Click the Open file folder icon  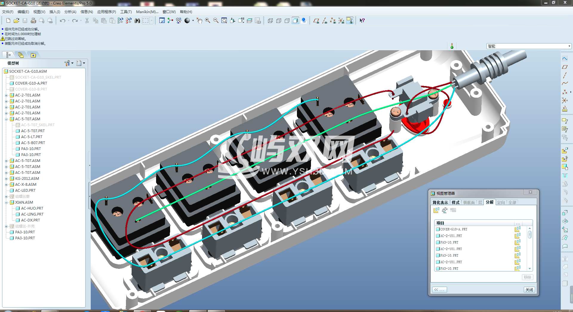click(16, 21)
